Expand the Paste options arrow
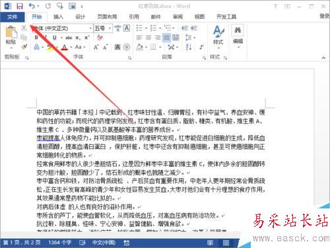The width and height of the screenshot is (330, 248). 11,47
